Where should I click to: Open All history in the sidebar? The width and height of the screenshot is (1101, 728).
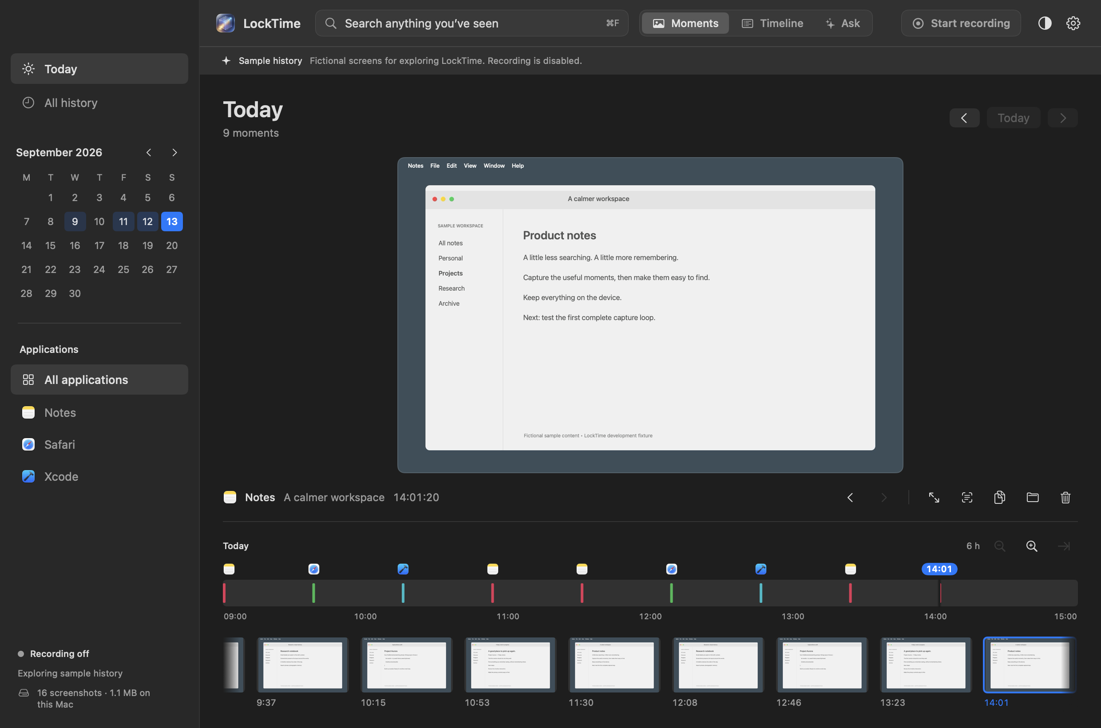[x=99, y=103]
